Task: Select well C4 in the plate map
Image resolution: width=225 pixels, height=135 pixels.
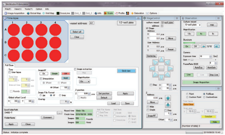Action: coord(55,55)
